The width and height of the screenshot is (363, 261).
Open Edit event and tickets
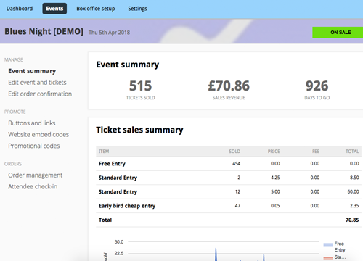point(37,83)
